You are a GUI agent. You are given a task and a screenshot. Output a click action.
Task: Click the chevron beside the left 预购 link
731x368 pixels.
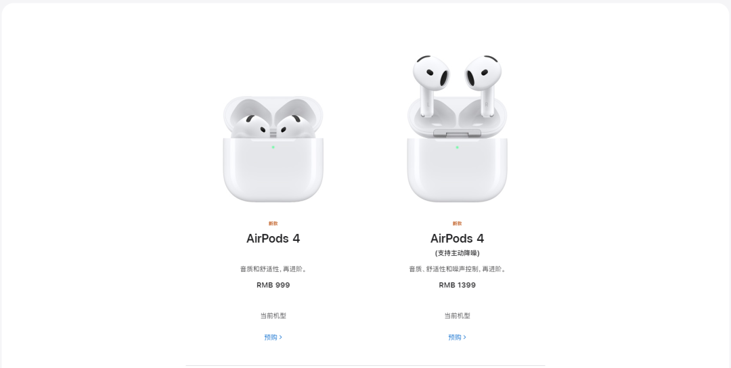click(281, 338)
